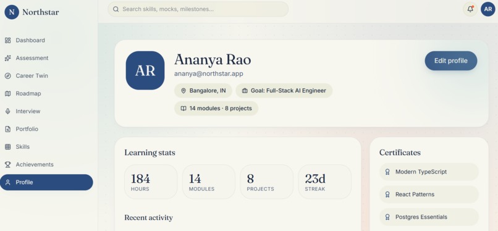Screen dimensions: 498x231
Task: Click the 23d Streak stat card
Action: [x=324, y=182]
